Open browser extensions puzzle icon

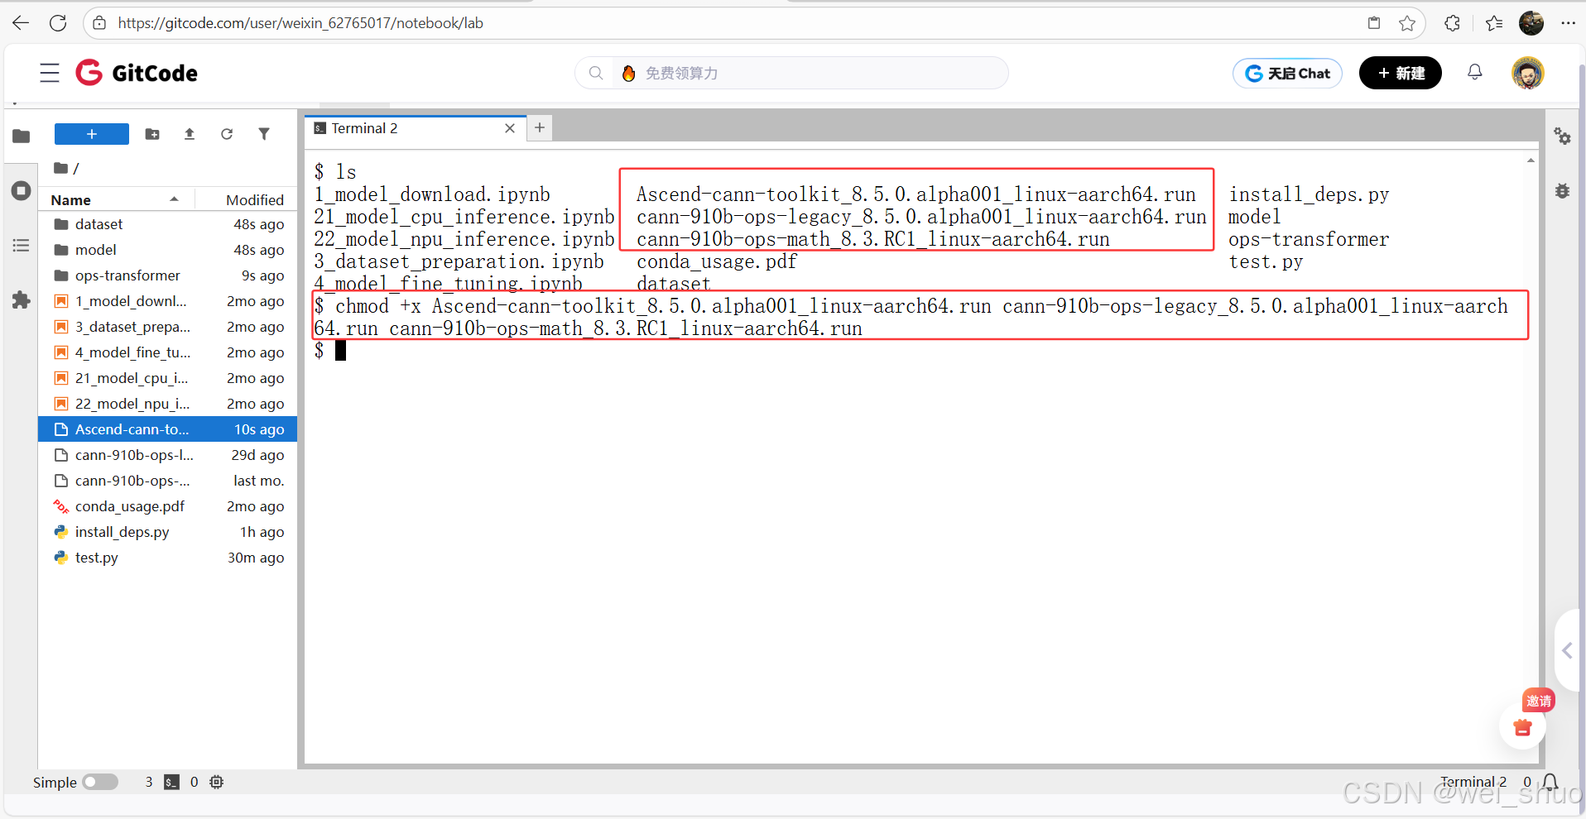pos(1452,23)
